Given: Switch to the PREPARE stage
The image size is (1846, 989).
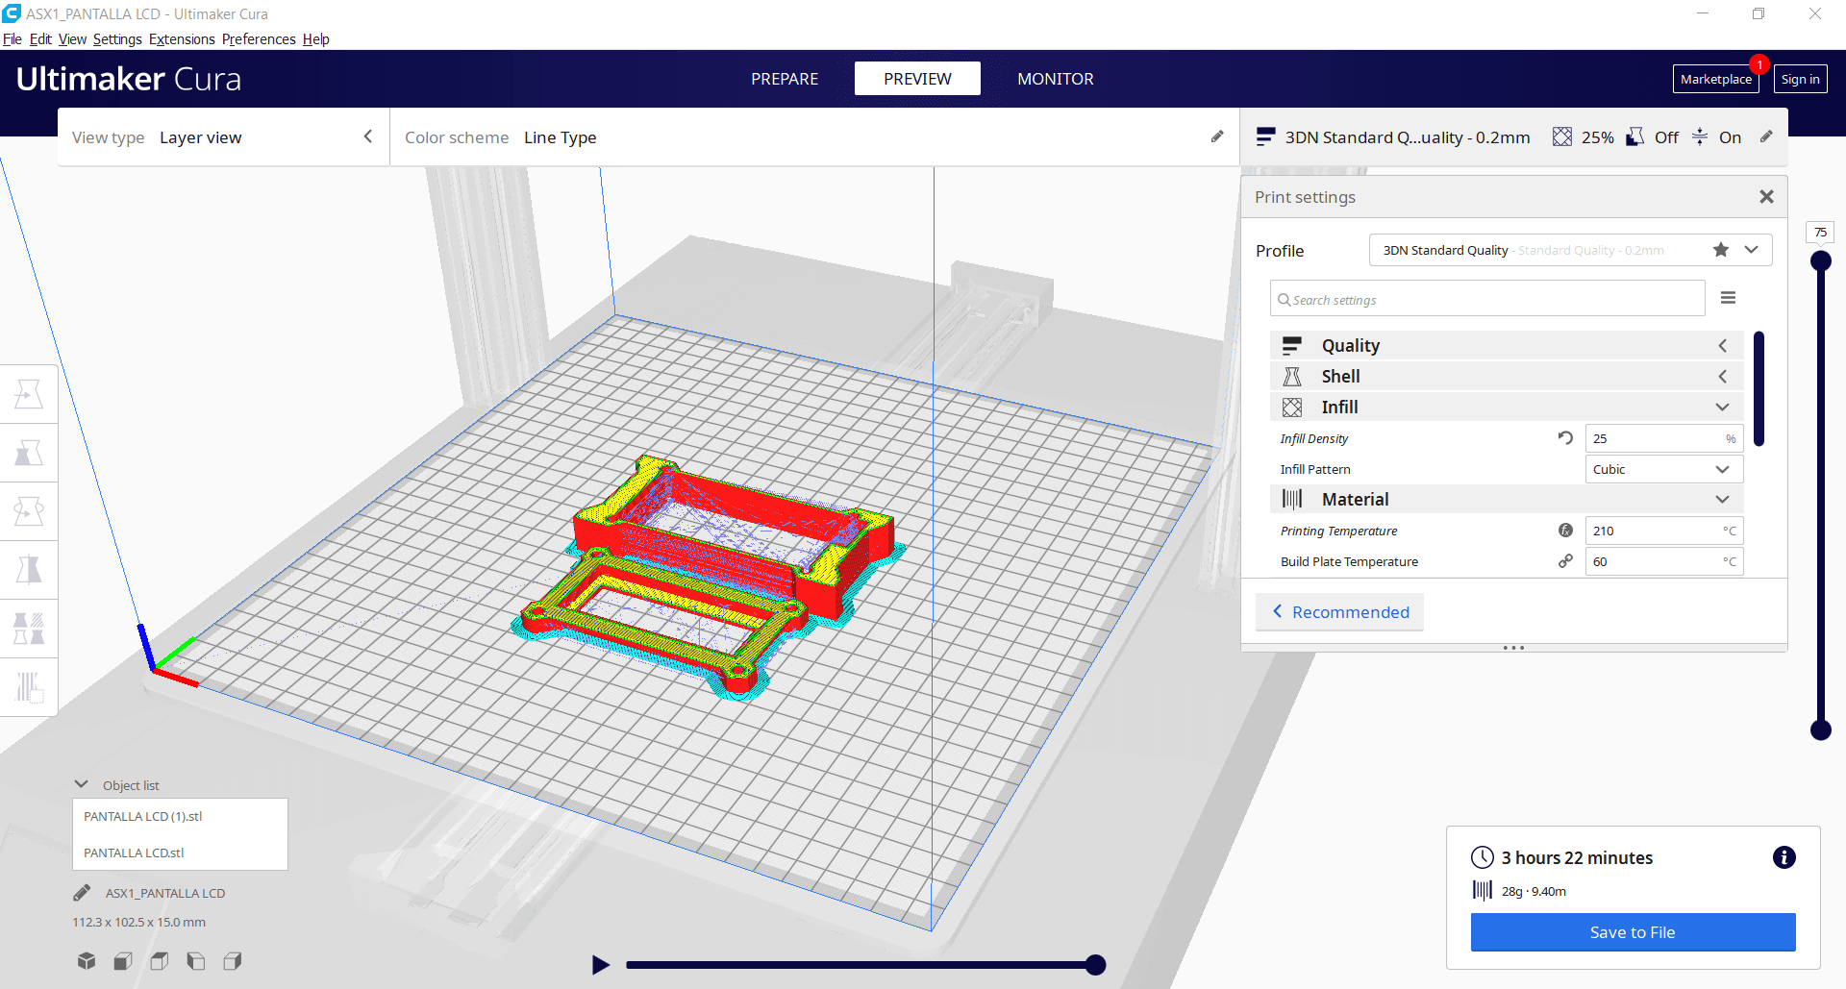Looking at the screenshot, I should [785, 79].
